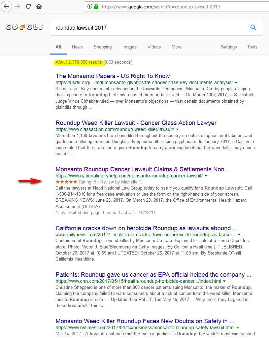Switch to the Shopping tab

pyautogui.click(x=103, y=47)
